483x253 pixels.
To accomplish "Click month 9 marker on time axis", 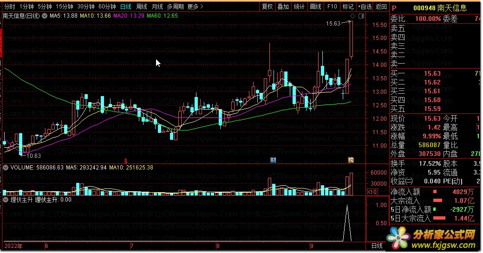I will click(x=312, y=246).
